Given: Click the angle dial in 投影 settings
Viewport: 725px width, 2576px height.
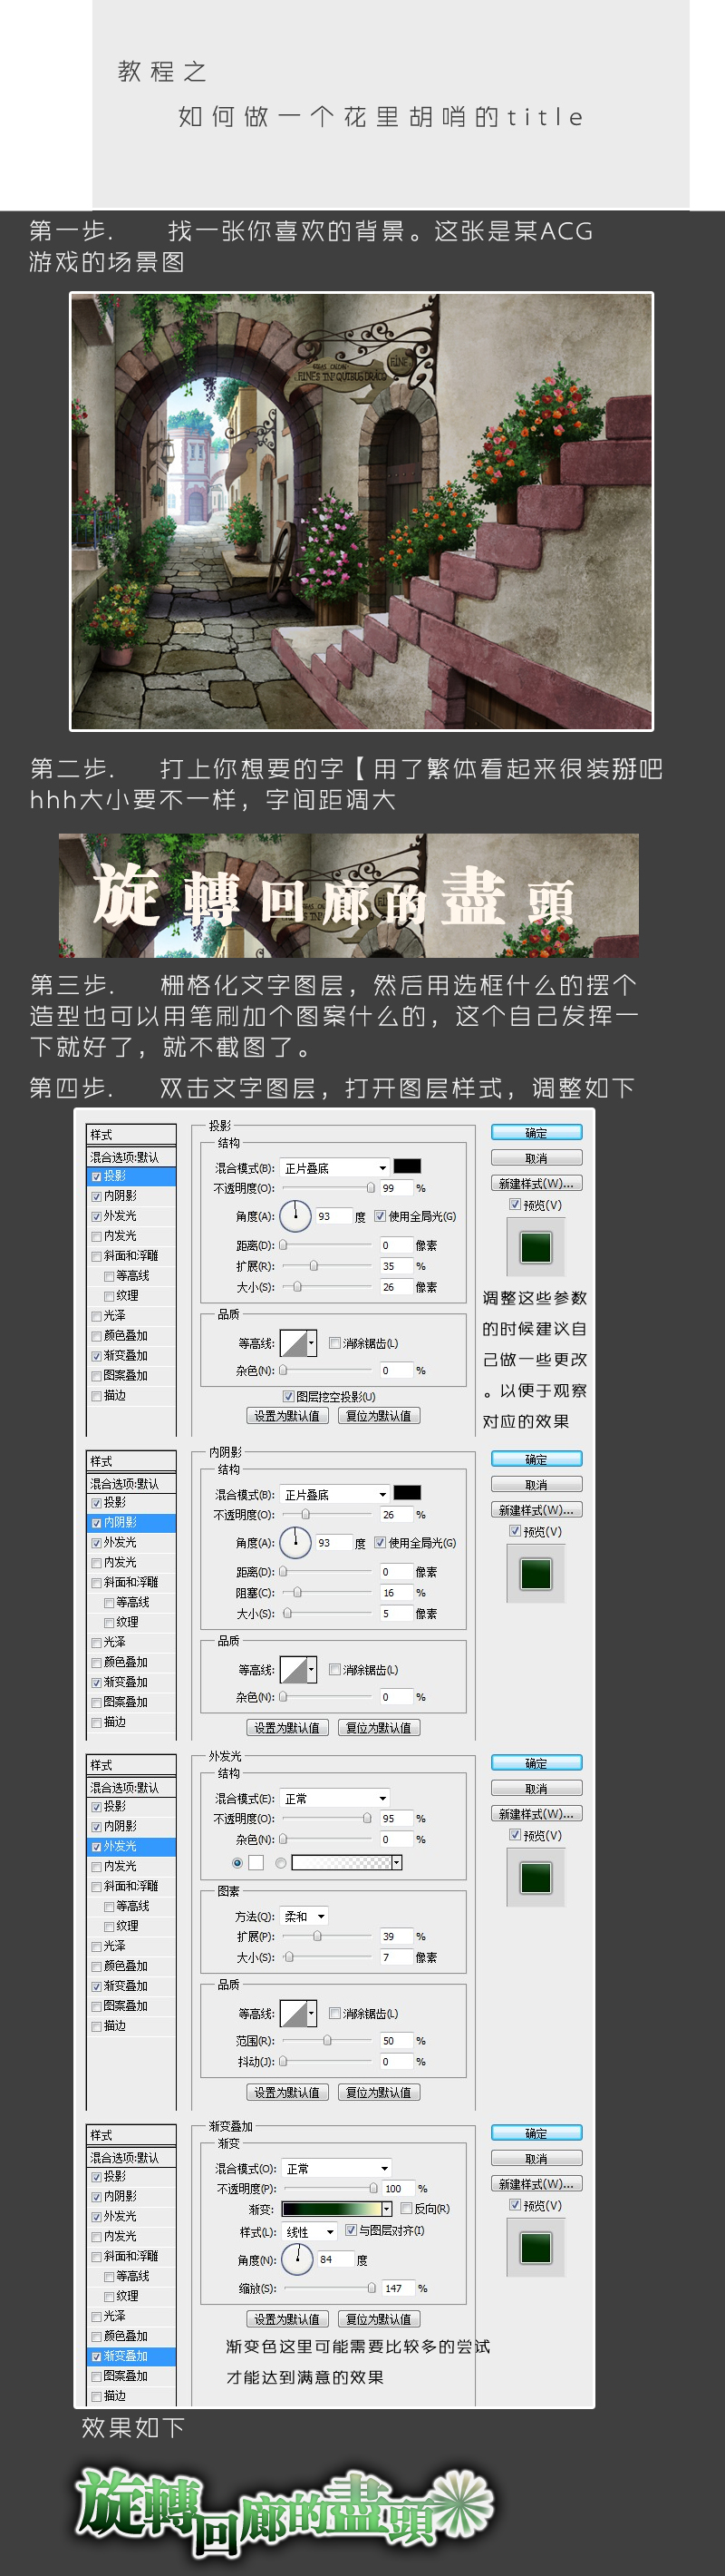Looking at the screenshot, I should (295, 1215).
